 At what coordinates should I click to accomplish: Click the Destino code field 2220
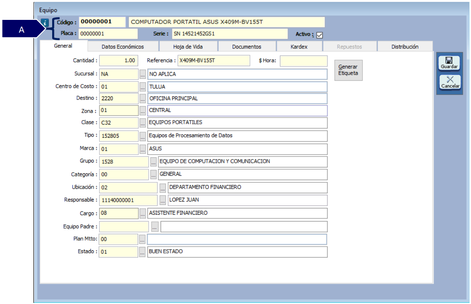click(x=119, y=99)
